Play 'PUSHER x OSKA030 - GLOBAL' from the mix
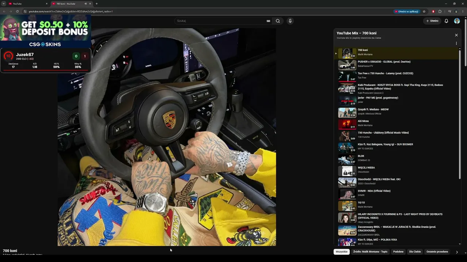The image size is (467, 262). pos(396,65)
